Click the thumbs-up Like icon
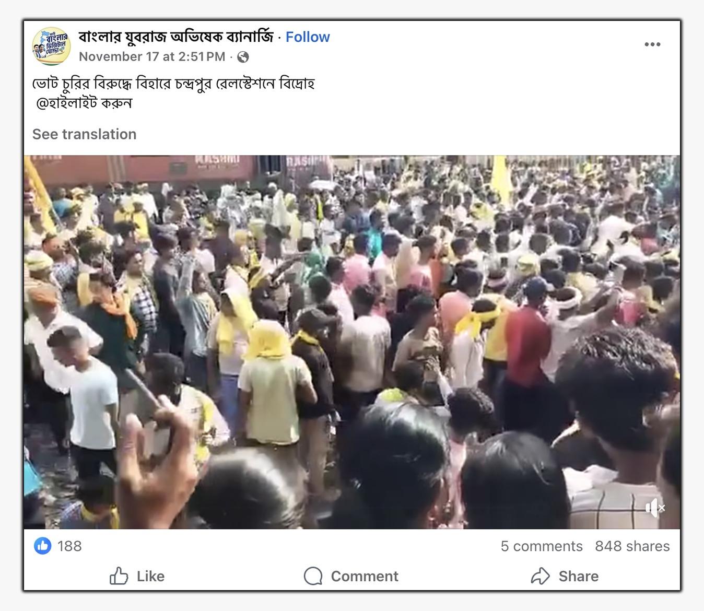Image resolution: width=704 pixels, height=611 pixels. (x=119, y=576)
